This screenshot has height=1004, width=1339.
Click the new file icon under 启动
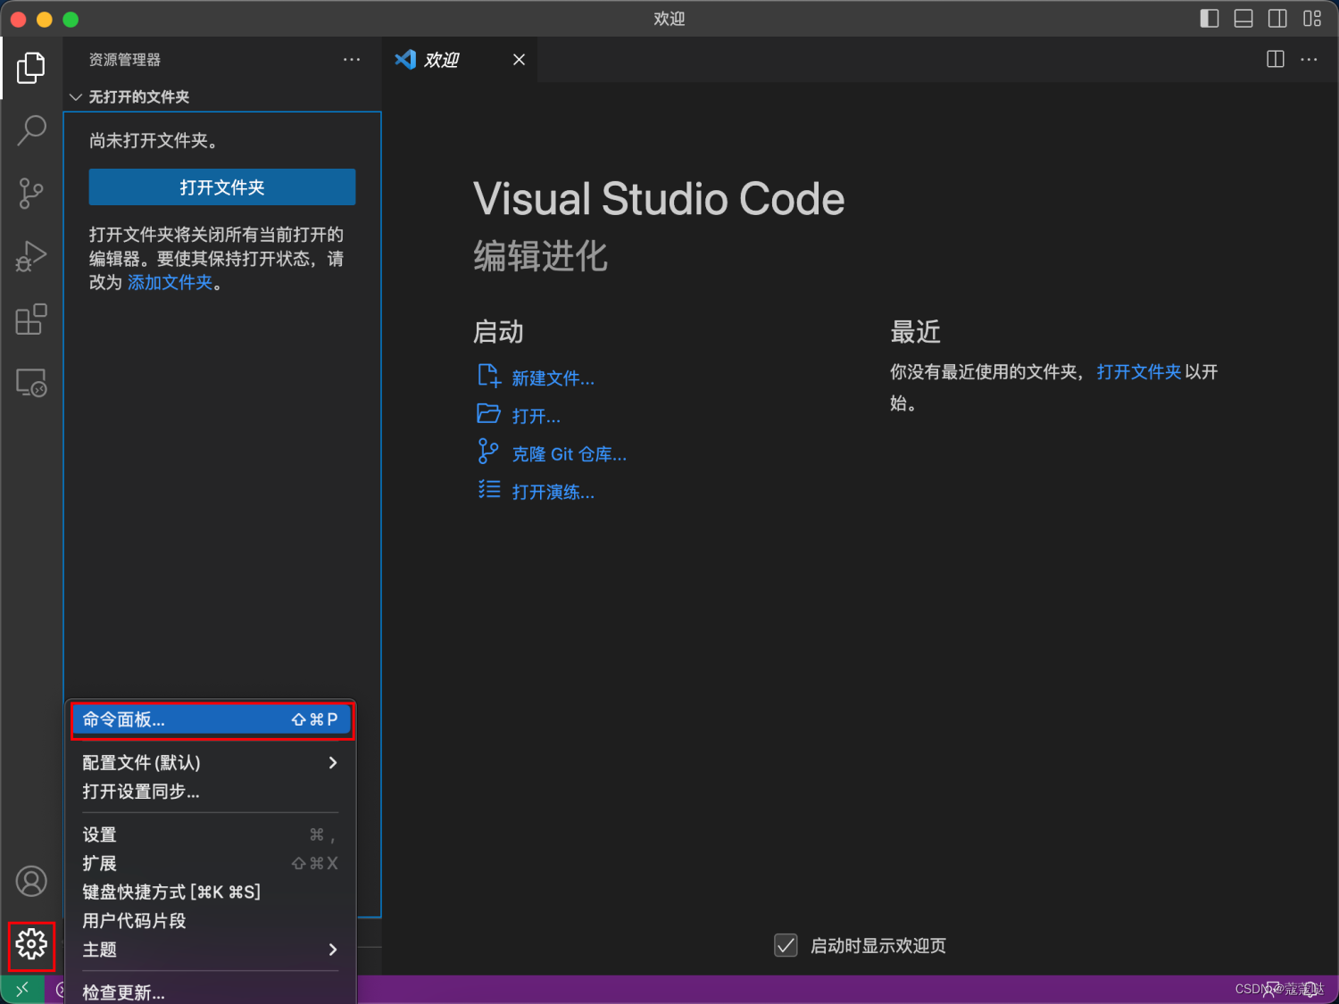click(x=488, y=376)
